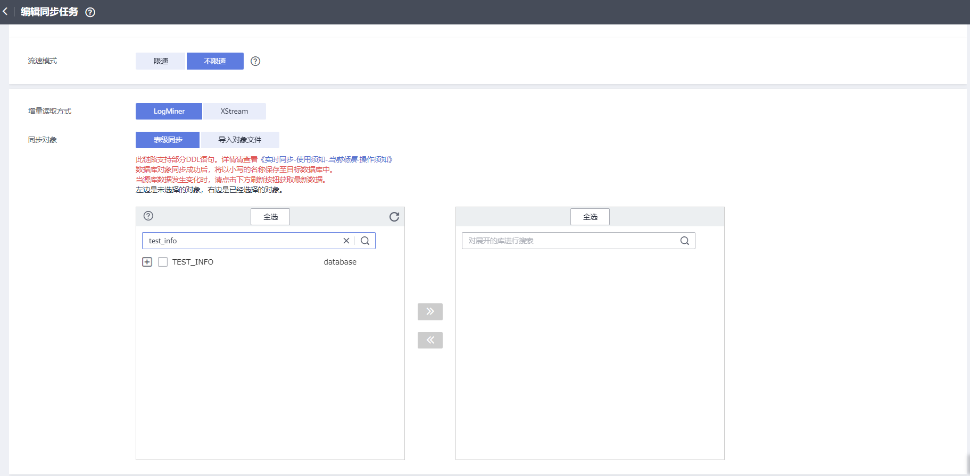Screen dimensions: 970x476
Task: Click the back arrow in the header
Action: tap(5, 12)
